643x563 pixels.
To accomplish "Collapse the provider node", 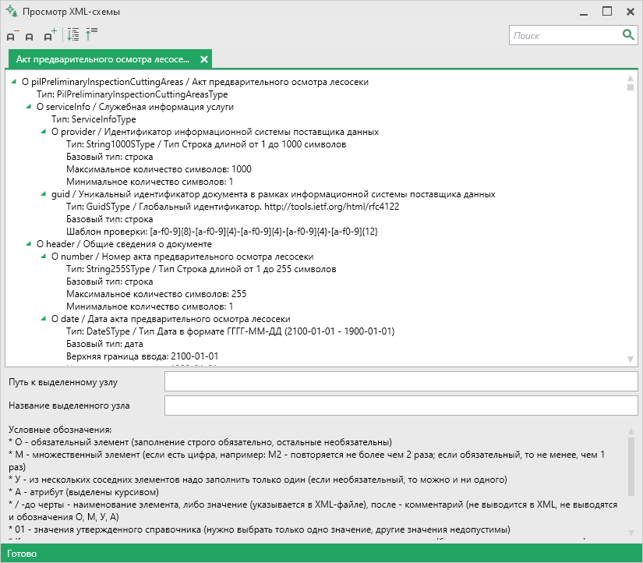I will coord(43,132).
